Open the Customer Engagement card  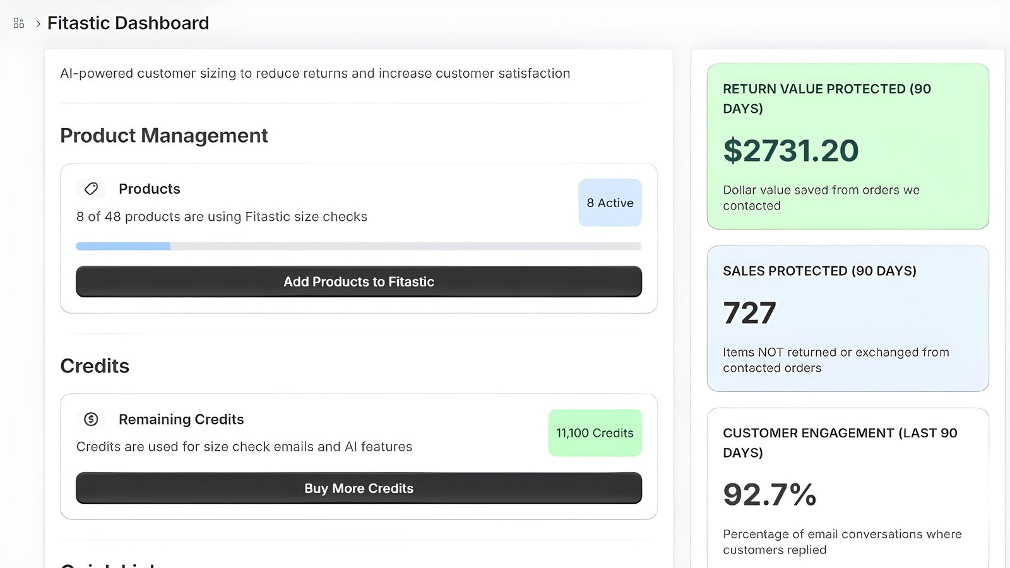point(848,489)
